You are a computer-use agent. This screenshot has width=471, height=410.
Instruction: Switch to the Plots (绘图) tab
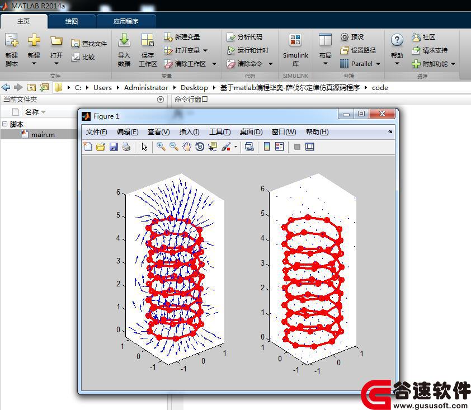(x=72, y=21)
